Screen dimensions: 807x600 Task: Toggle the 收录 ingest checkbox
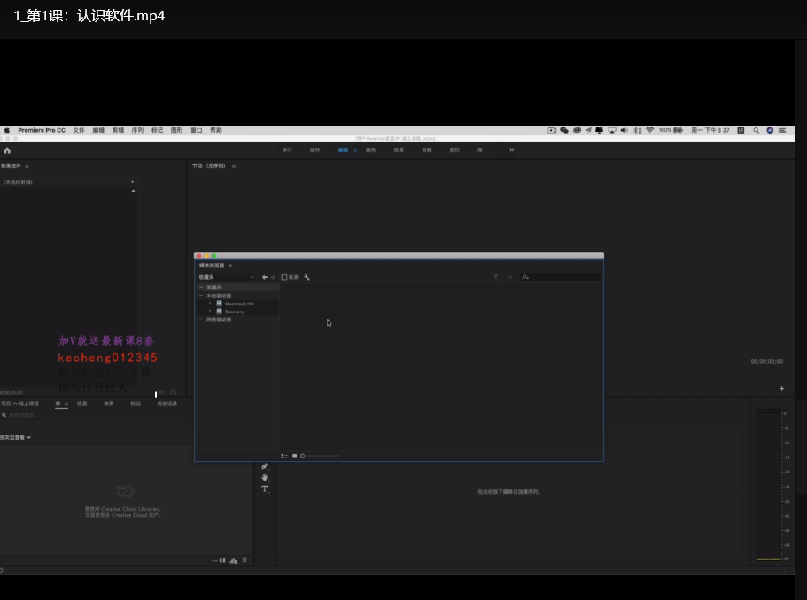click(x=284, y=277)
